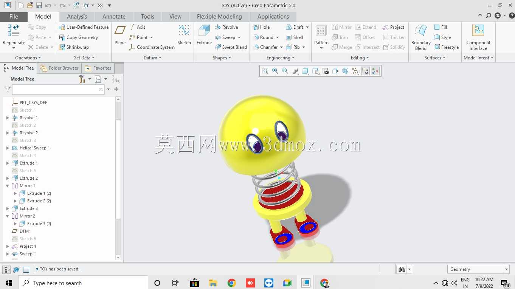
Task: Open the Datum group dropdown
Action: pyautogui.click(x=153, y=58)
